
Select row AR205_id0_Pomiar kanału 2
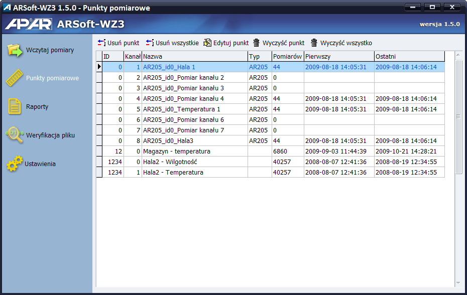click(x=271, y=77)
